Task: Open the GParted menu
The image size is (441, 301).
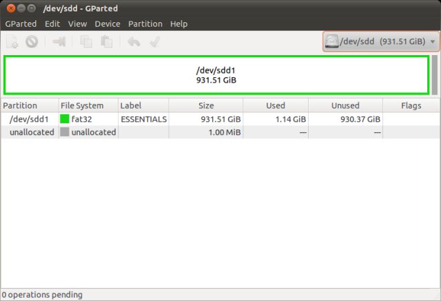Action: 21,24
